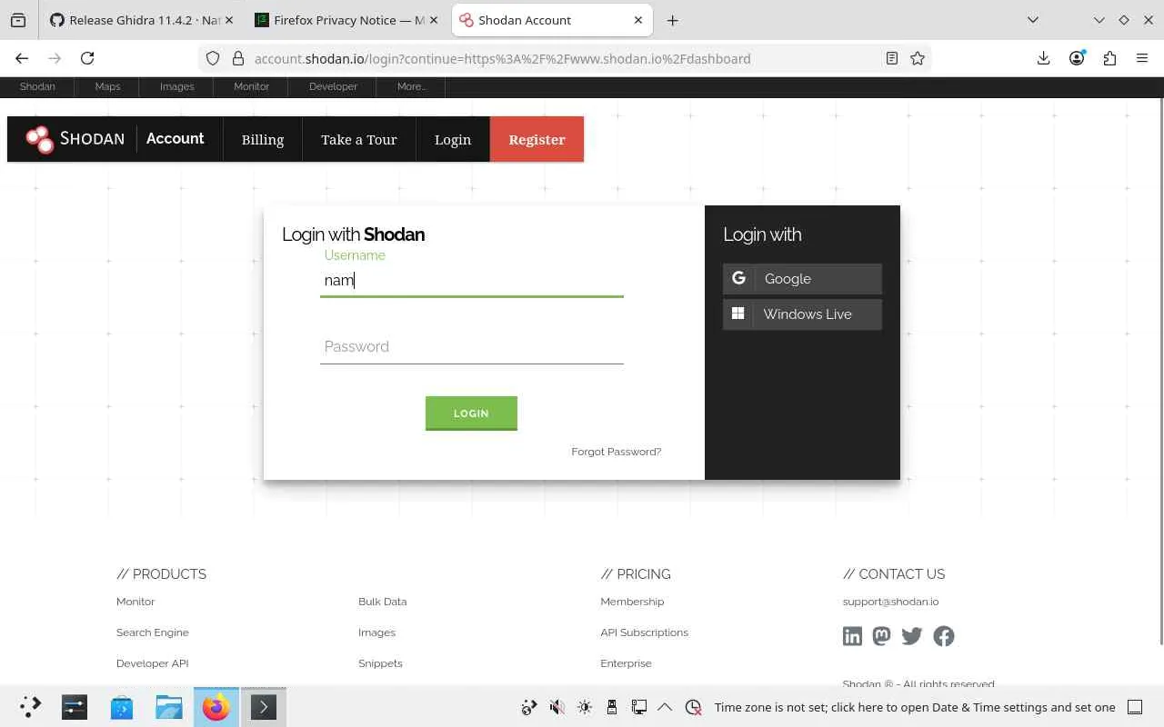Close the Shodan Account tab
The width and height of the screenshot is (1164, 727).
click(638, 20)
